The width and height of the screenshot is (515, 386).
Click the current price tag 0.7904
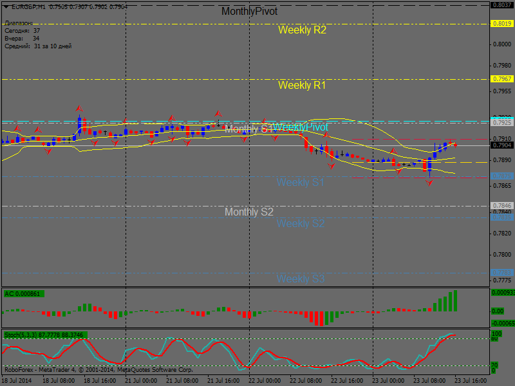pyautogui.click(x=501, y=145)
